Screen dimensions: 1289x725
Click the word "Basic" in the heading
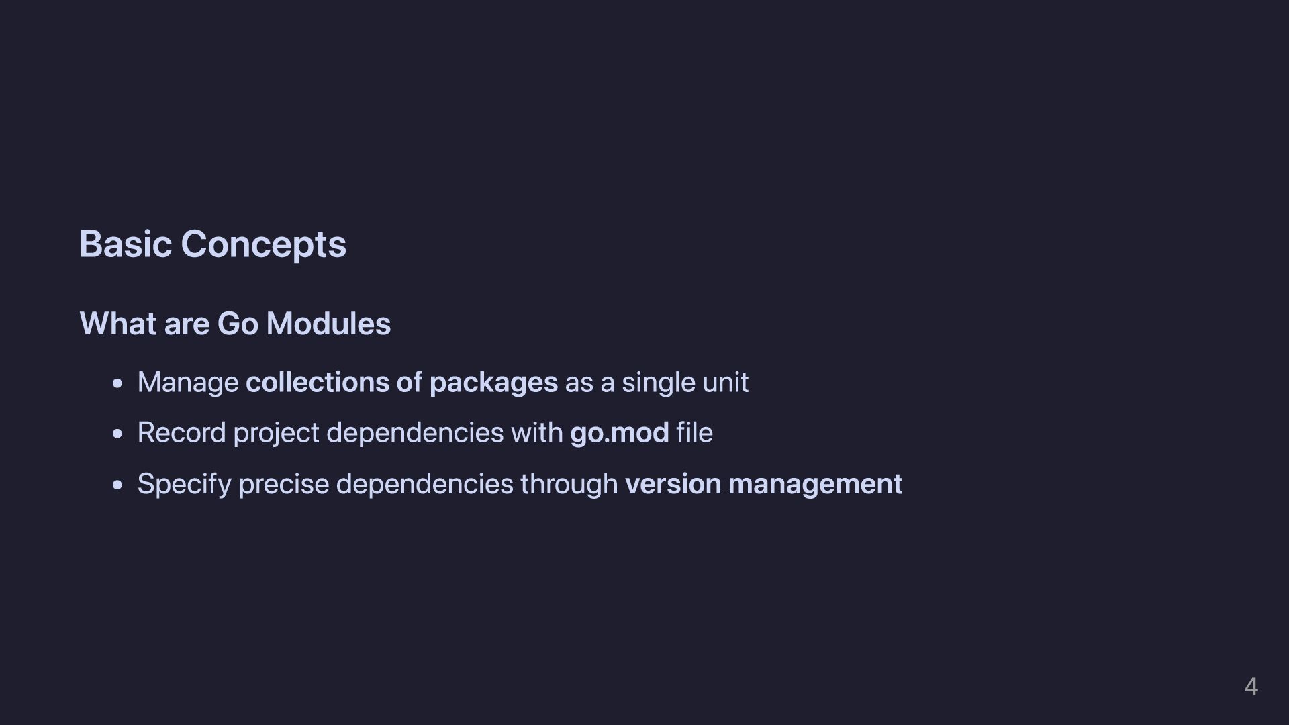pos(126,244)
